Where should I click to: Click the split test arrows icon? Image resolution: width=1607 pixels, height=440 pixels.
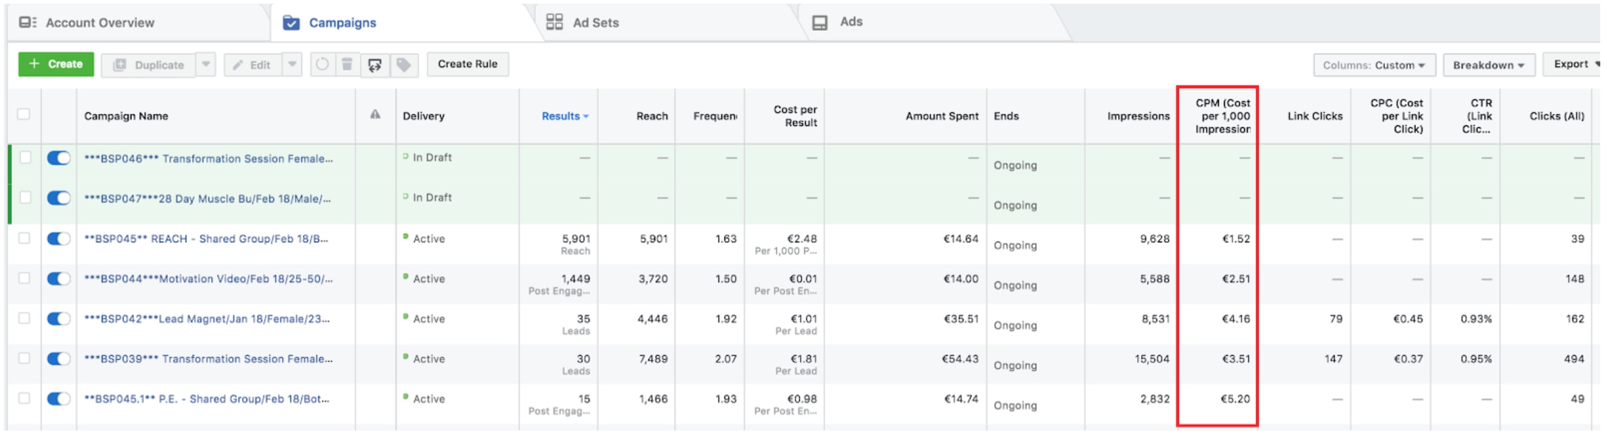pyautogui.click(x=375, y=65)
